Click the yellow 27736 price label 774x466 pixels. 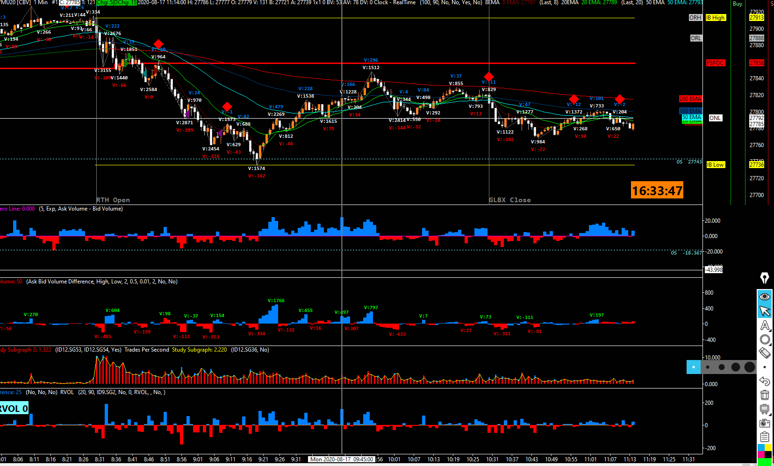click(x=757, y=165)
